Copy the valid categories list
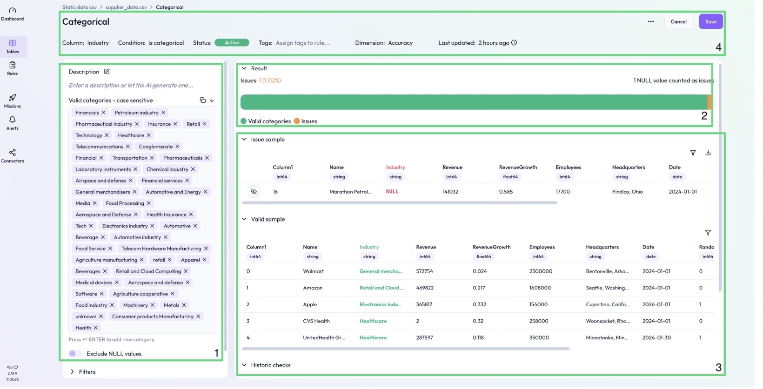 202,101
